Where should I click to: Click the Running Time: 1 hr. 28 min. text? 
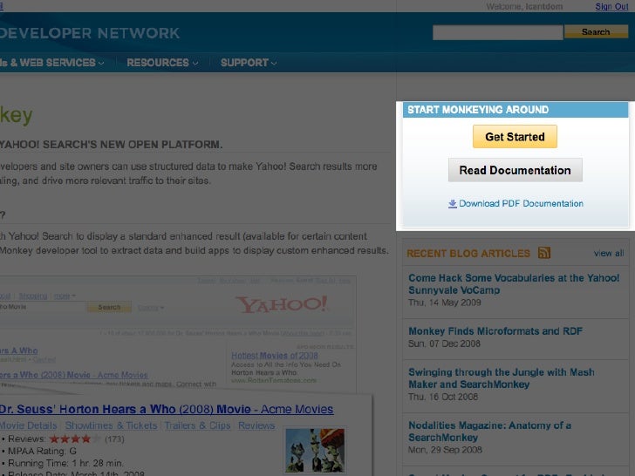pos(65,463)
